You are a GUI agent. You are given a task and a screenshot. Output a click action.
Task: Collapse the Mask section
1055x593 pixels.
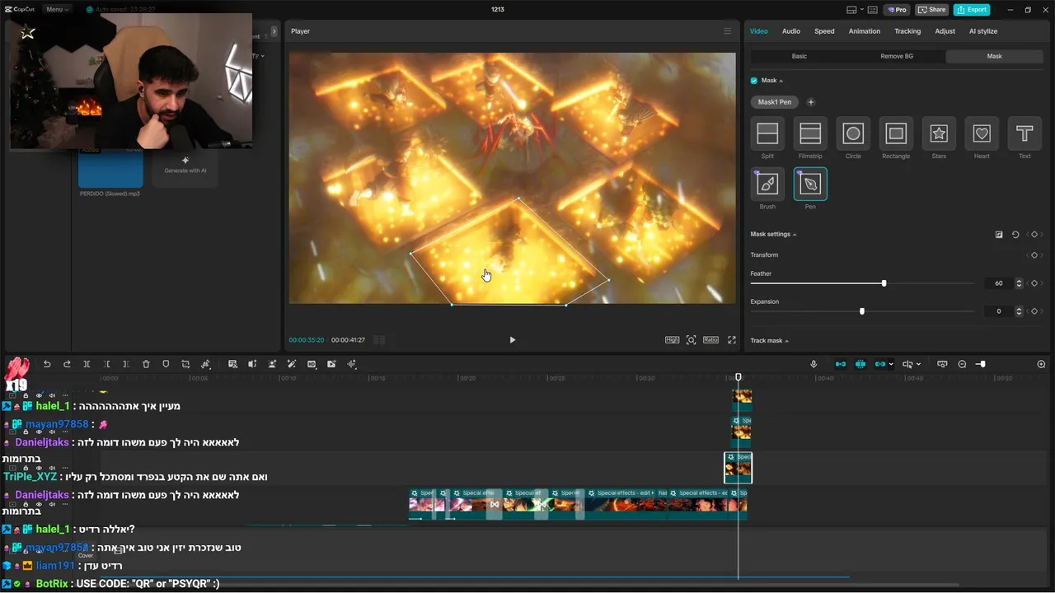point(781,81)
